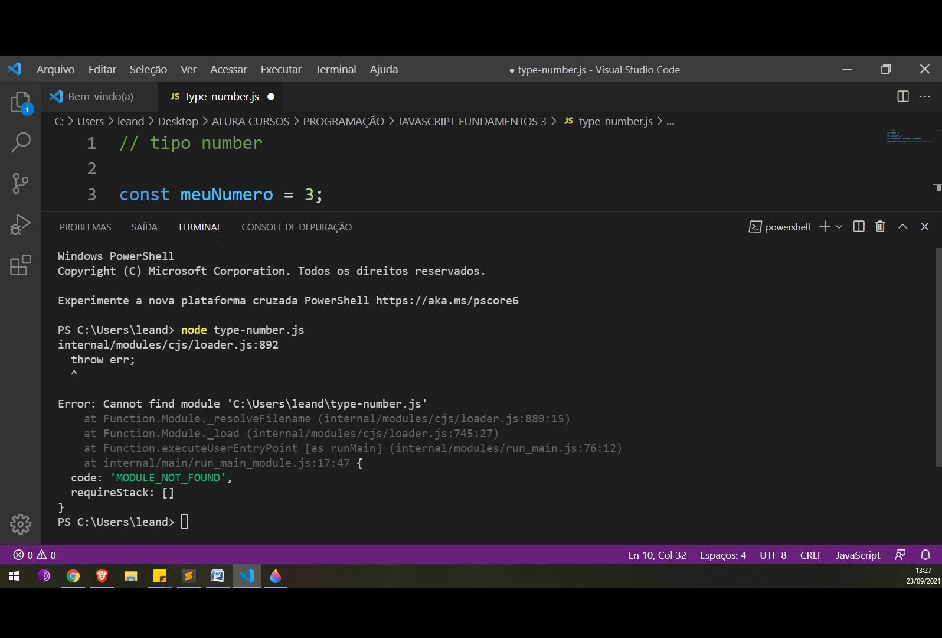This screenshot has width=942, height=638.
Task: Open errors and warnings status indicator
Action: click(35, 555)
